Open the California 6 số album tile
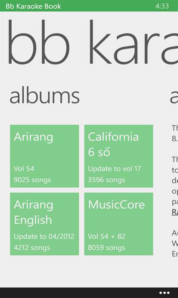178x298 pixels. click(119, 156)
